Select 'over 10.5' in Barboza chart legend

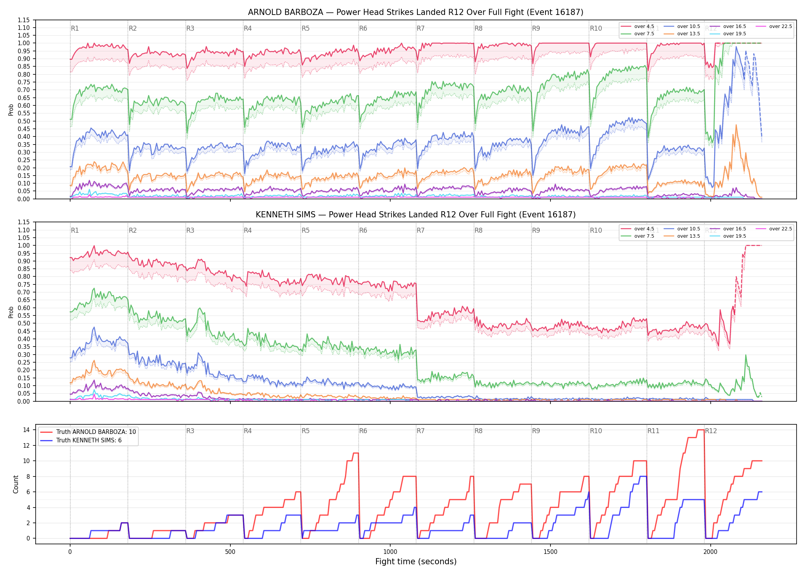[682, 26]
